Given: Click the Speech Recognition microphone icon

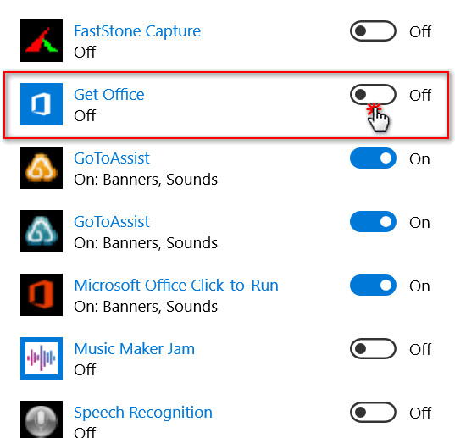Looking at the screenshot, I should 42,419.
